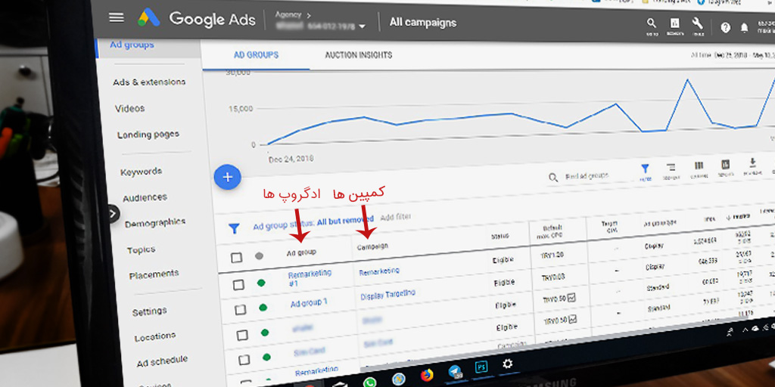Open the status dot dropdown in header row
Screen dimensions: 775x387
[x=259, y=256]
